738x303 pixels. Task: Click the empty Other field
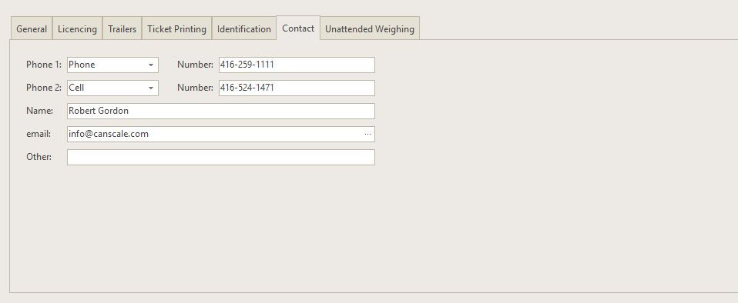[x=221, y=157]
